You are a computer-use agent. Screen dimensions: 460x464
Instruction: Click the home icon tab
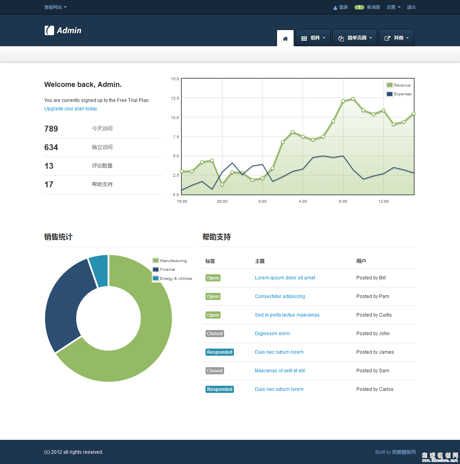pyautogui.click(x=285, y=38)
